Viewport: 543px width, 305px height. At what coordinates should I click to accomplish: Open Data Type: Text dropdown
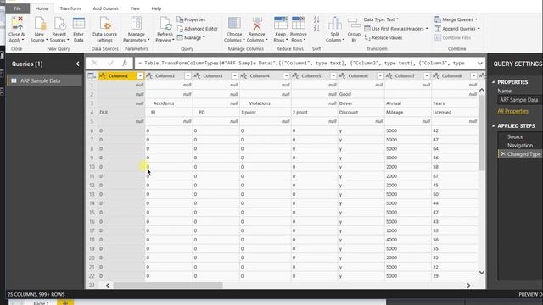[x=381, y=19]
